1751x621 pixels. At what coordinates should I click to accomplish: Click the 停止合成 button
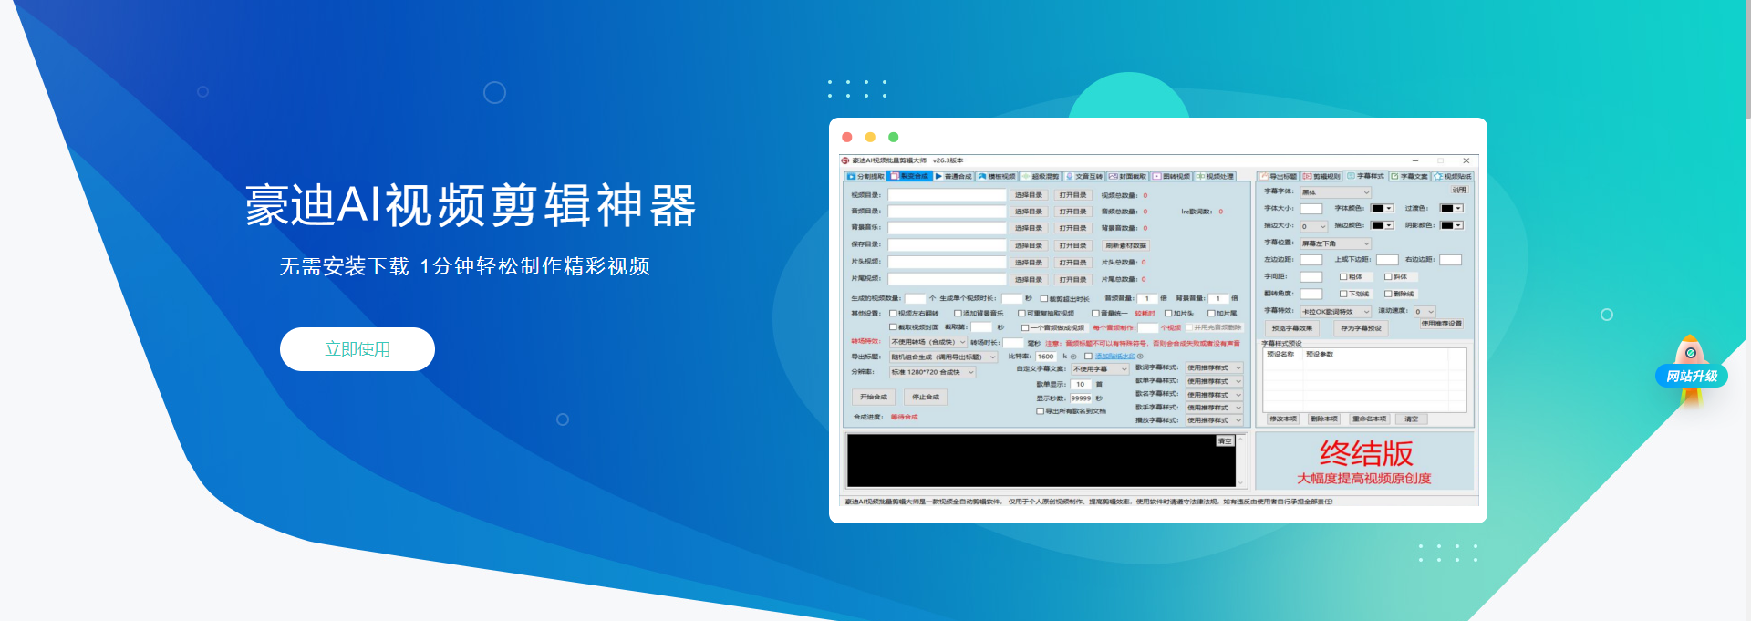pos(926,397)
